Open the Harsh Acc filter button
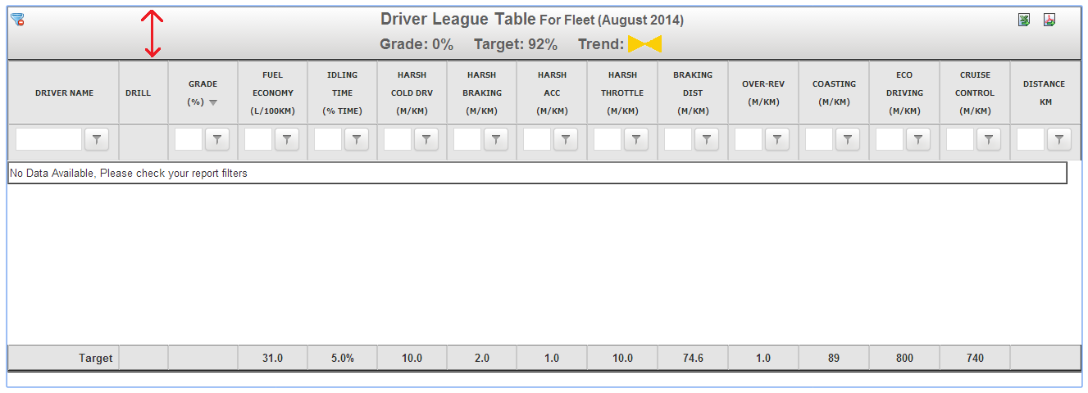1088x393 pixels. (565, 140)
